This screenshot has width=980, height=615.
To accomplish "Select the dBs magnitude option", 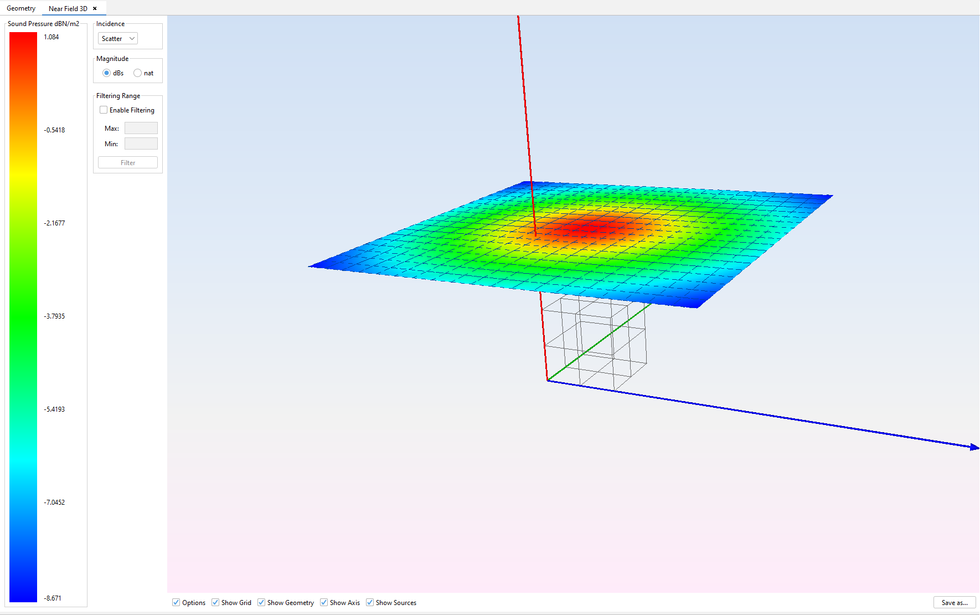I will click(107, 73).
